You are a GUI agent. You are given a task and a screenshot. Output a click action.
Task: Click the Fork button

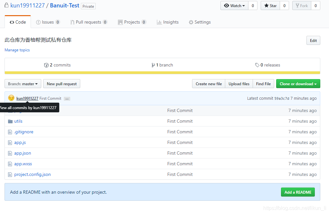pos(302,6)
